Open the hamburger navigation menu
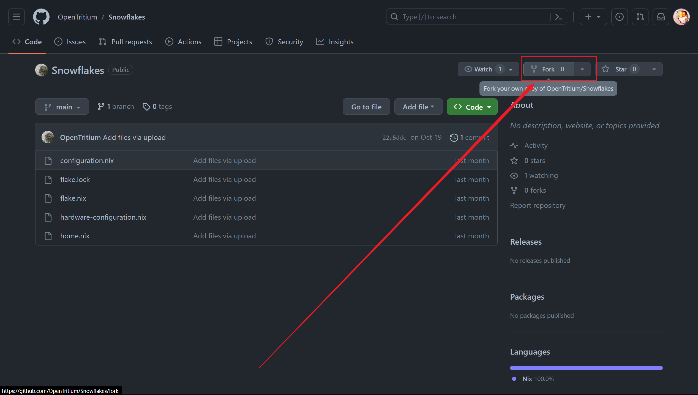The height and width of the screenshot is (395, 698). pyautogui.click(x=17, y=17)
